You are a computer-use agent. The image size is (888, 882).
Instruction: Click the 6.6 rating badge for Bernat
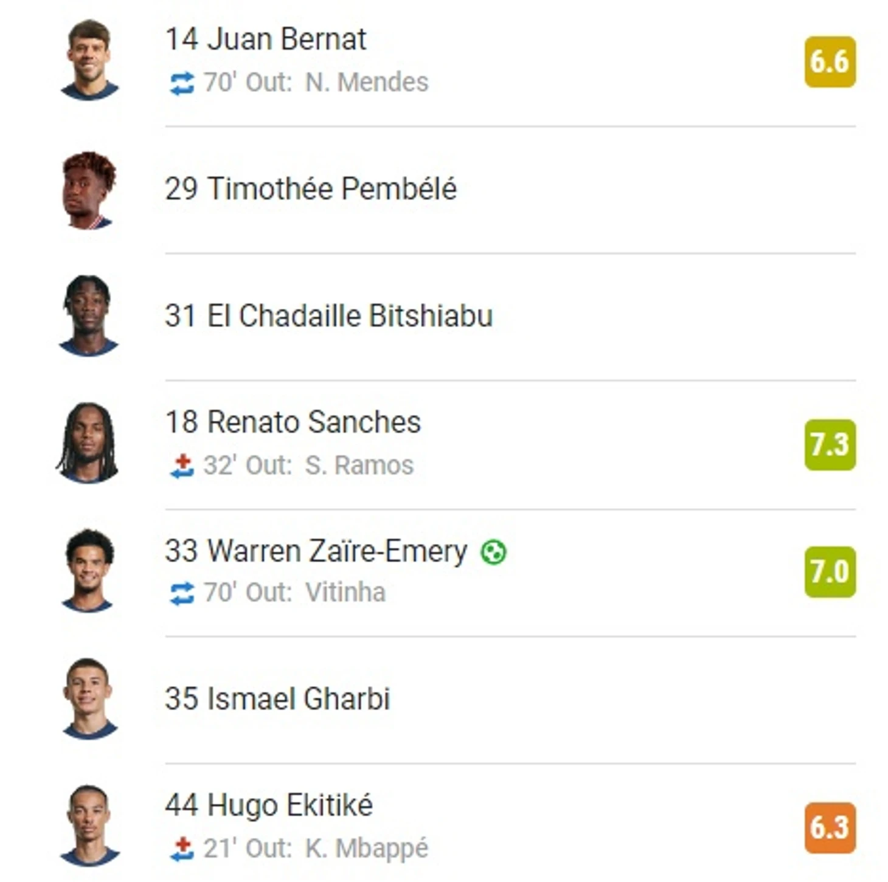tap(830, 62)
